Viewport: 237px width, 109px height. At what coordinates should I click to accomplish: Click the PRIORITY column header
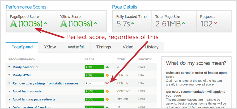pyautogui.click(x=145, y=60)
